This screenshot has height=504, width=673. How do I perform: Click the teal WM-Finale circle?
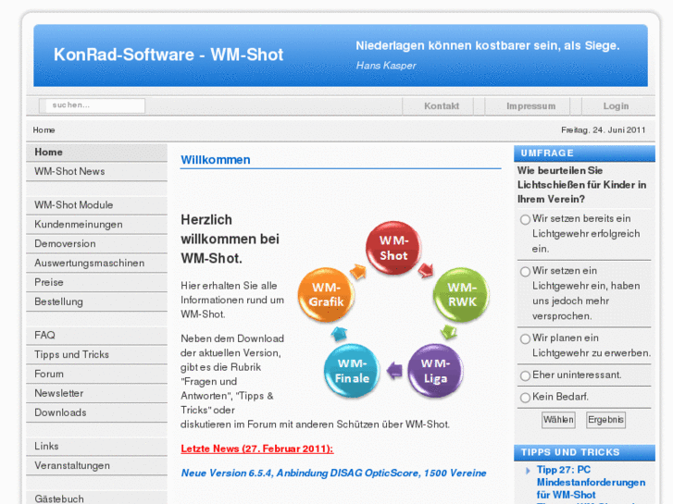click(352, 371)
